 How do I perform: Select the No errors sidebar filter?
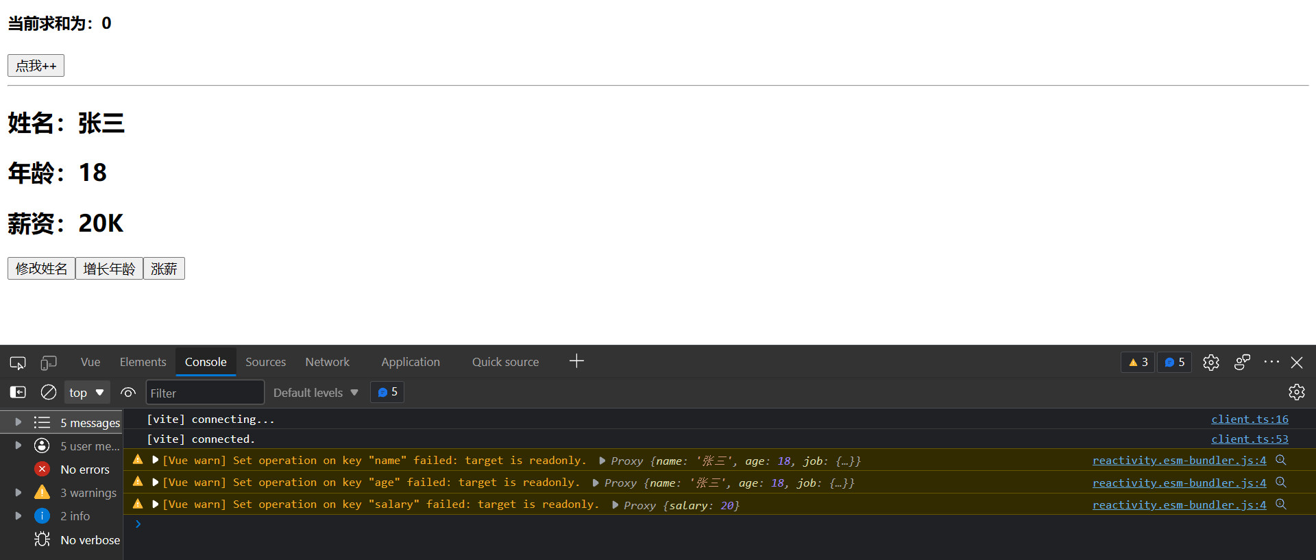(x=62, y=470)
